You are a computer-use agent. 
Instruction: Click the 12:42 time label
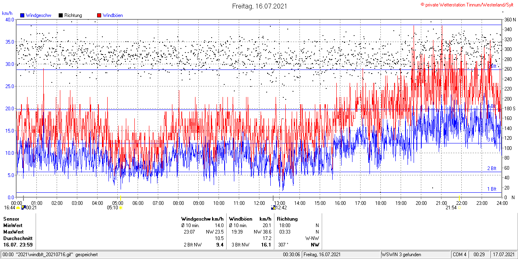click(282, 208)
